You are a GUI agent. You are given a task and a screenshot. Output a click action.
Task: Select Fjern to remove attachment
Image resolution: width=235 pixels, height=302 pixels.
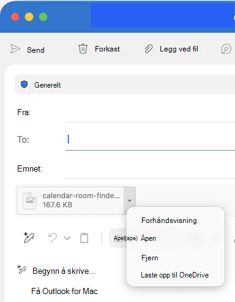[x=150, y=258]
